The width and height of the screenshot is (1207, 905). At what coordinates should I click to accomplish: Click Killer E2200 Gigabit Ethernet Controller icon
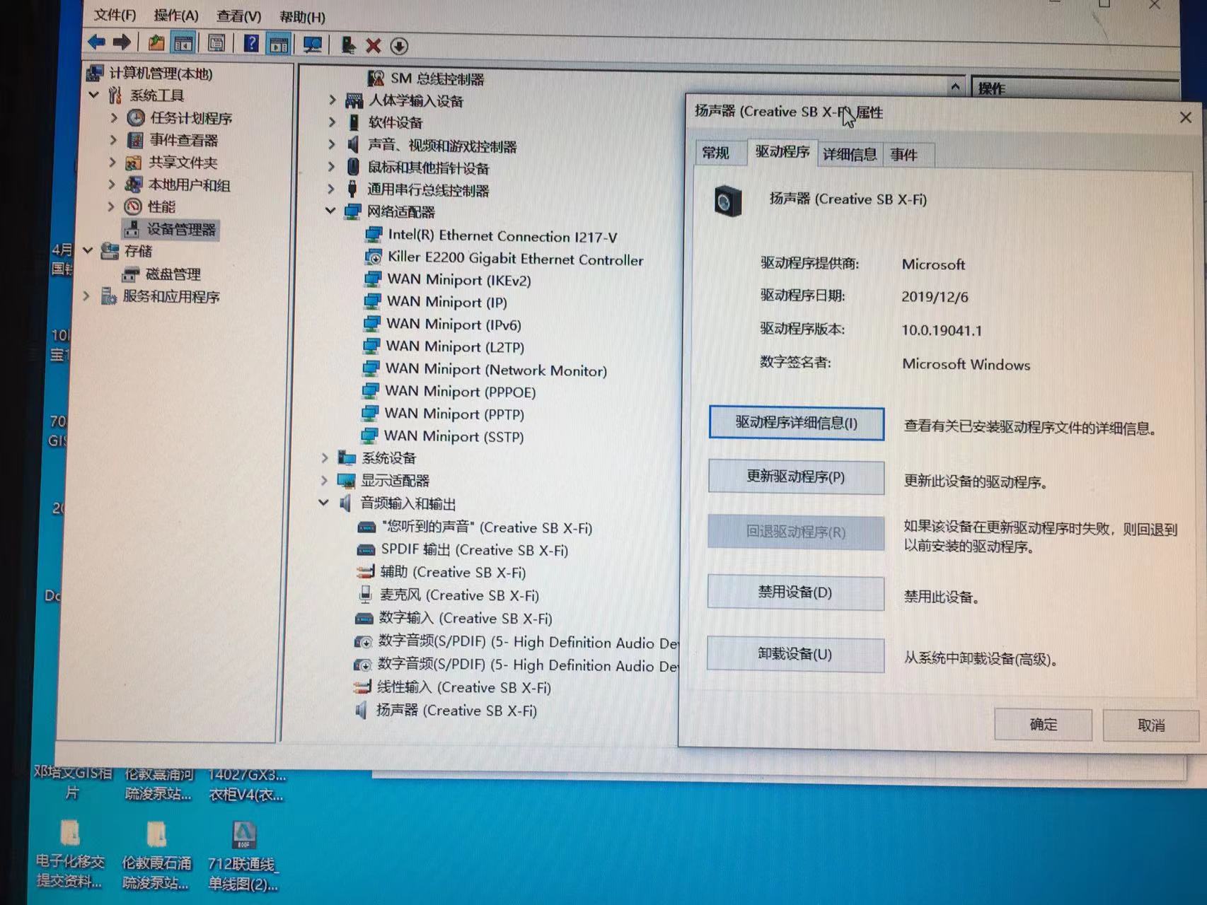click(x=374, y=258)
